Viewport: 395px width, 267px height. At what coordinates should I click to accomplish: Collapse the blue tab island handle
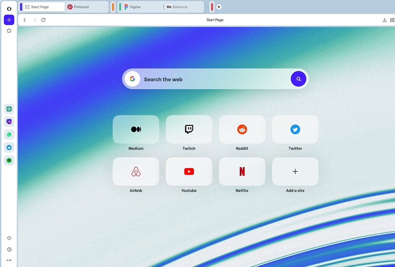pyautogui.click(x=21, y=7)
